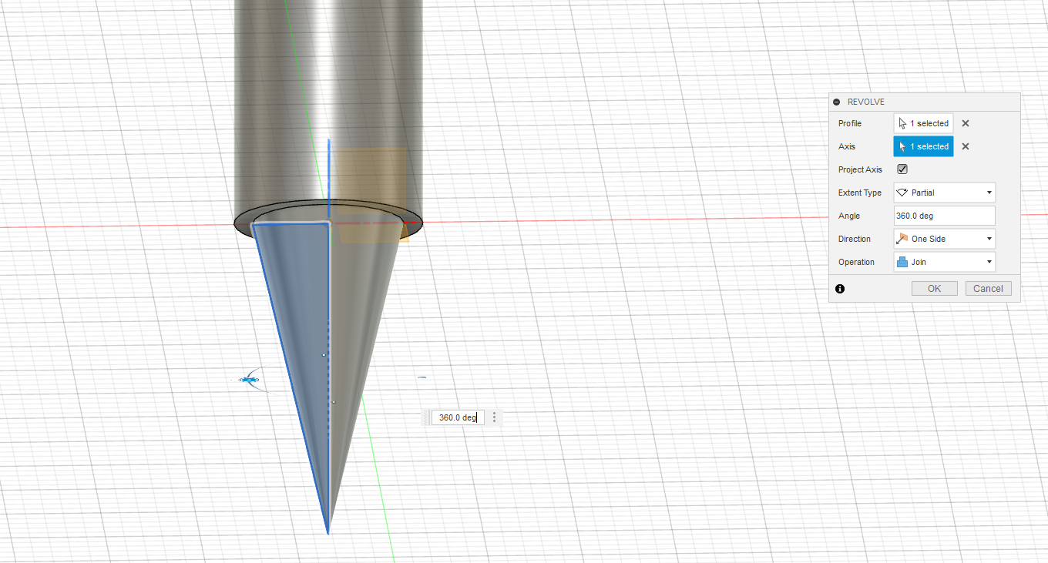Click the REVOLVE dialog title text
1048x563 pixels.
866,102
